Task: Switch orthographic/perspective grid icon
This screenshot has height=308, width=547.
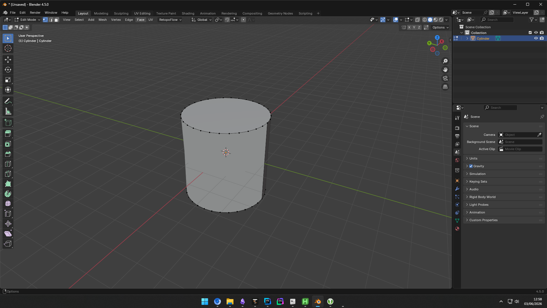Action: [445, 87]
